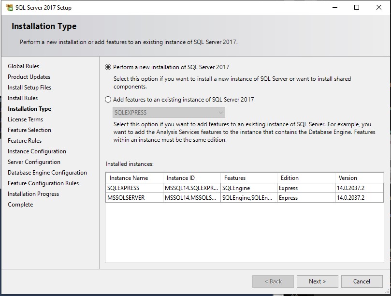This screenshot has width=391, height=296.
Task: Click Server Configuration step in sidebar
Action: [34, 162]
